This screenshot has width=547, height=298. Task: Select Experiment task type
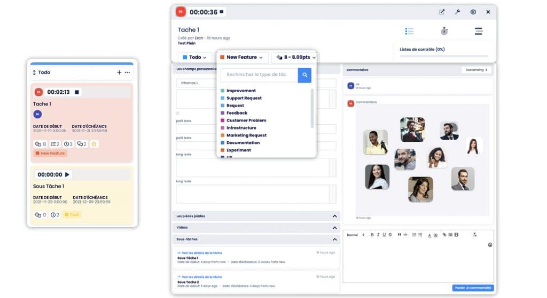[236, 150]
